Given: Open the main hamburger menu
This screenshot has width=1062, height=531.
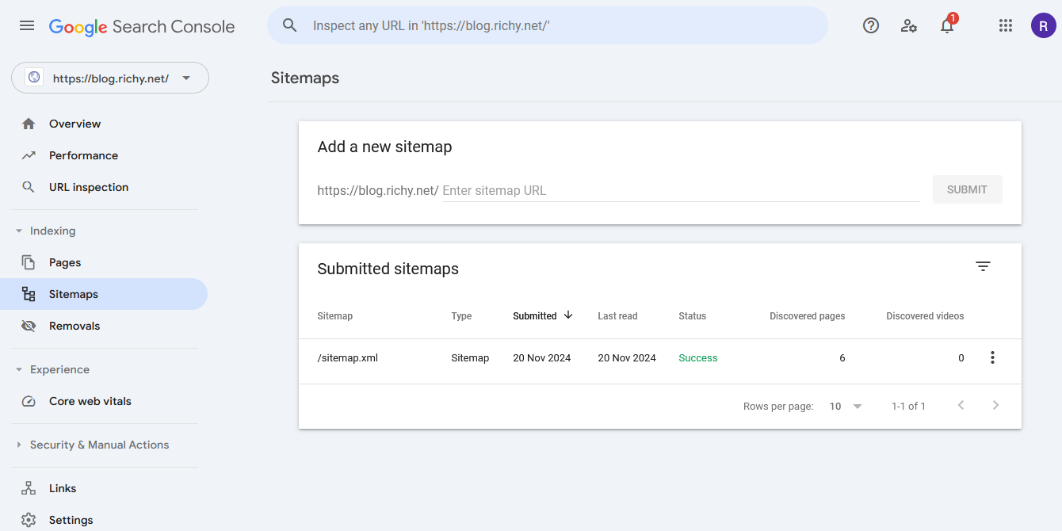Looking at the screenshot, I should 27,25.
